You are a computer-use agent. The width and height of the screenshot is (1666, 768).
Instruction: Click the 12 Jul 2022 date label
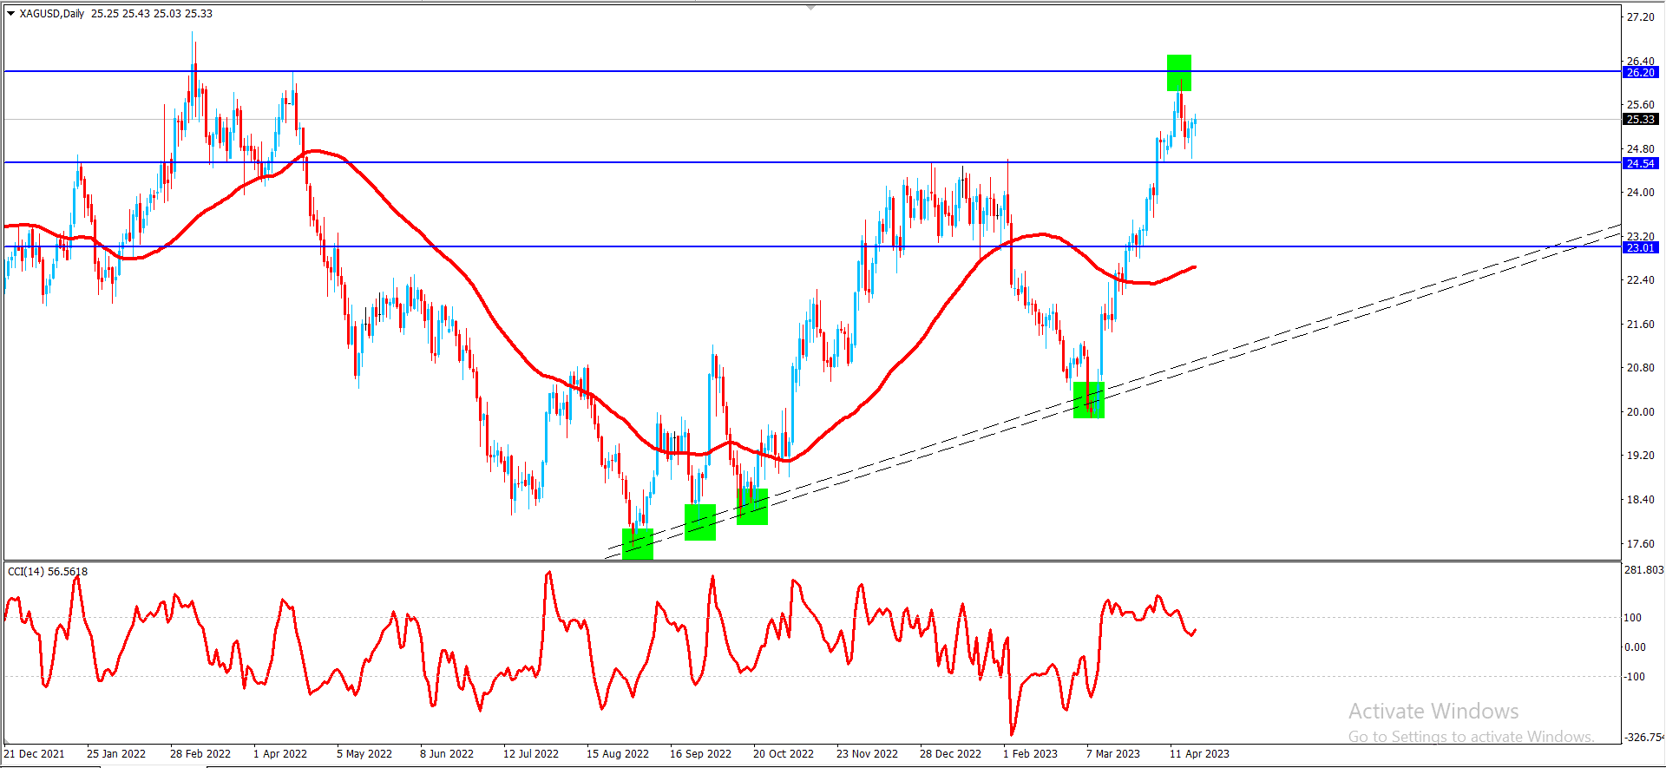click(x=531, y=754)
